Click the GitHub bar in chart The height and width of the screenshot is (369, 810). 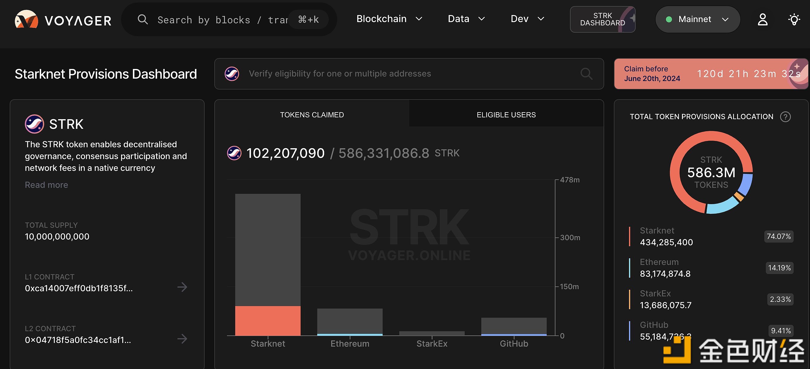tap(514, 327)
